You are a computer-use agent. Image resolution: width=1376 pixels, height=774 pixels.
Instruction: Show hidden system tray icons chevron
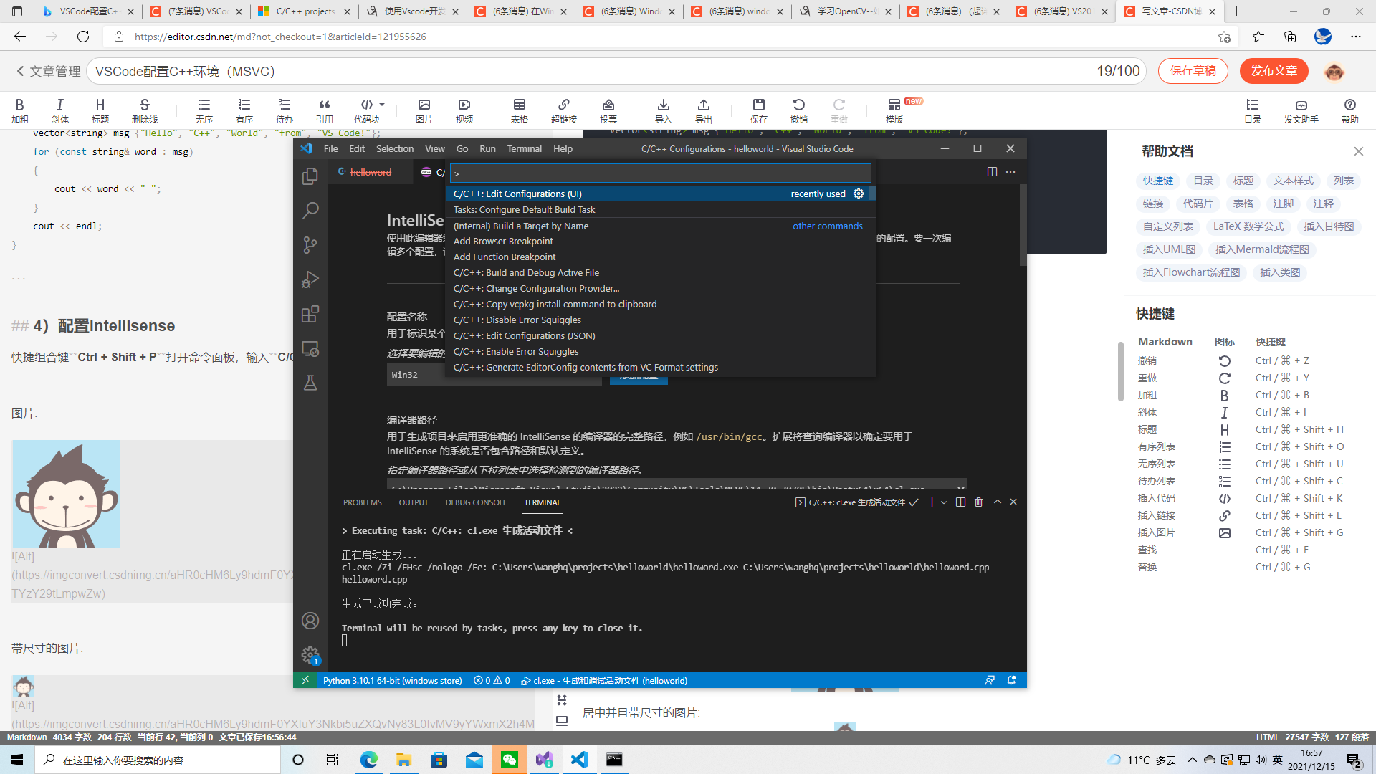[1192, 760]
